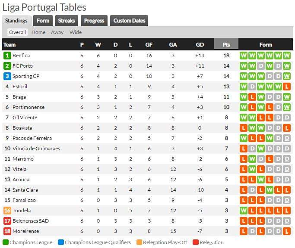The height and width of the screenshot is (248, 295).
Task: Sort table by Pts column
Action: pyautogui.click(x=226, y=44)
